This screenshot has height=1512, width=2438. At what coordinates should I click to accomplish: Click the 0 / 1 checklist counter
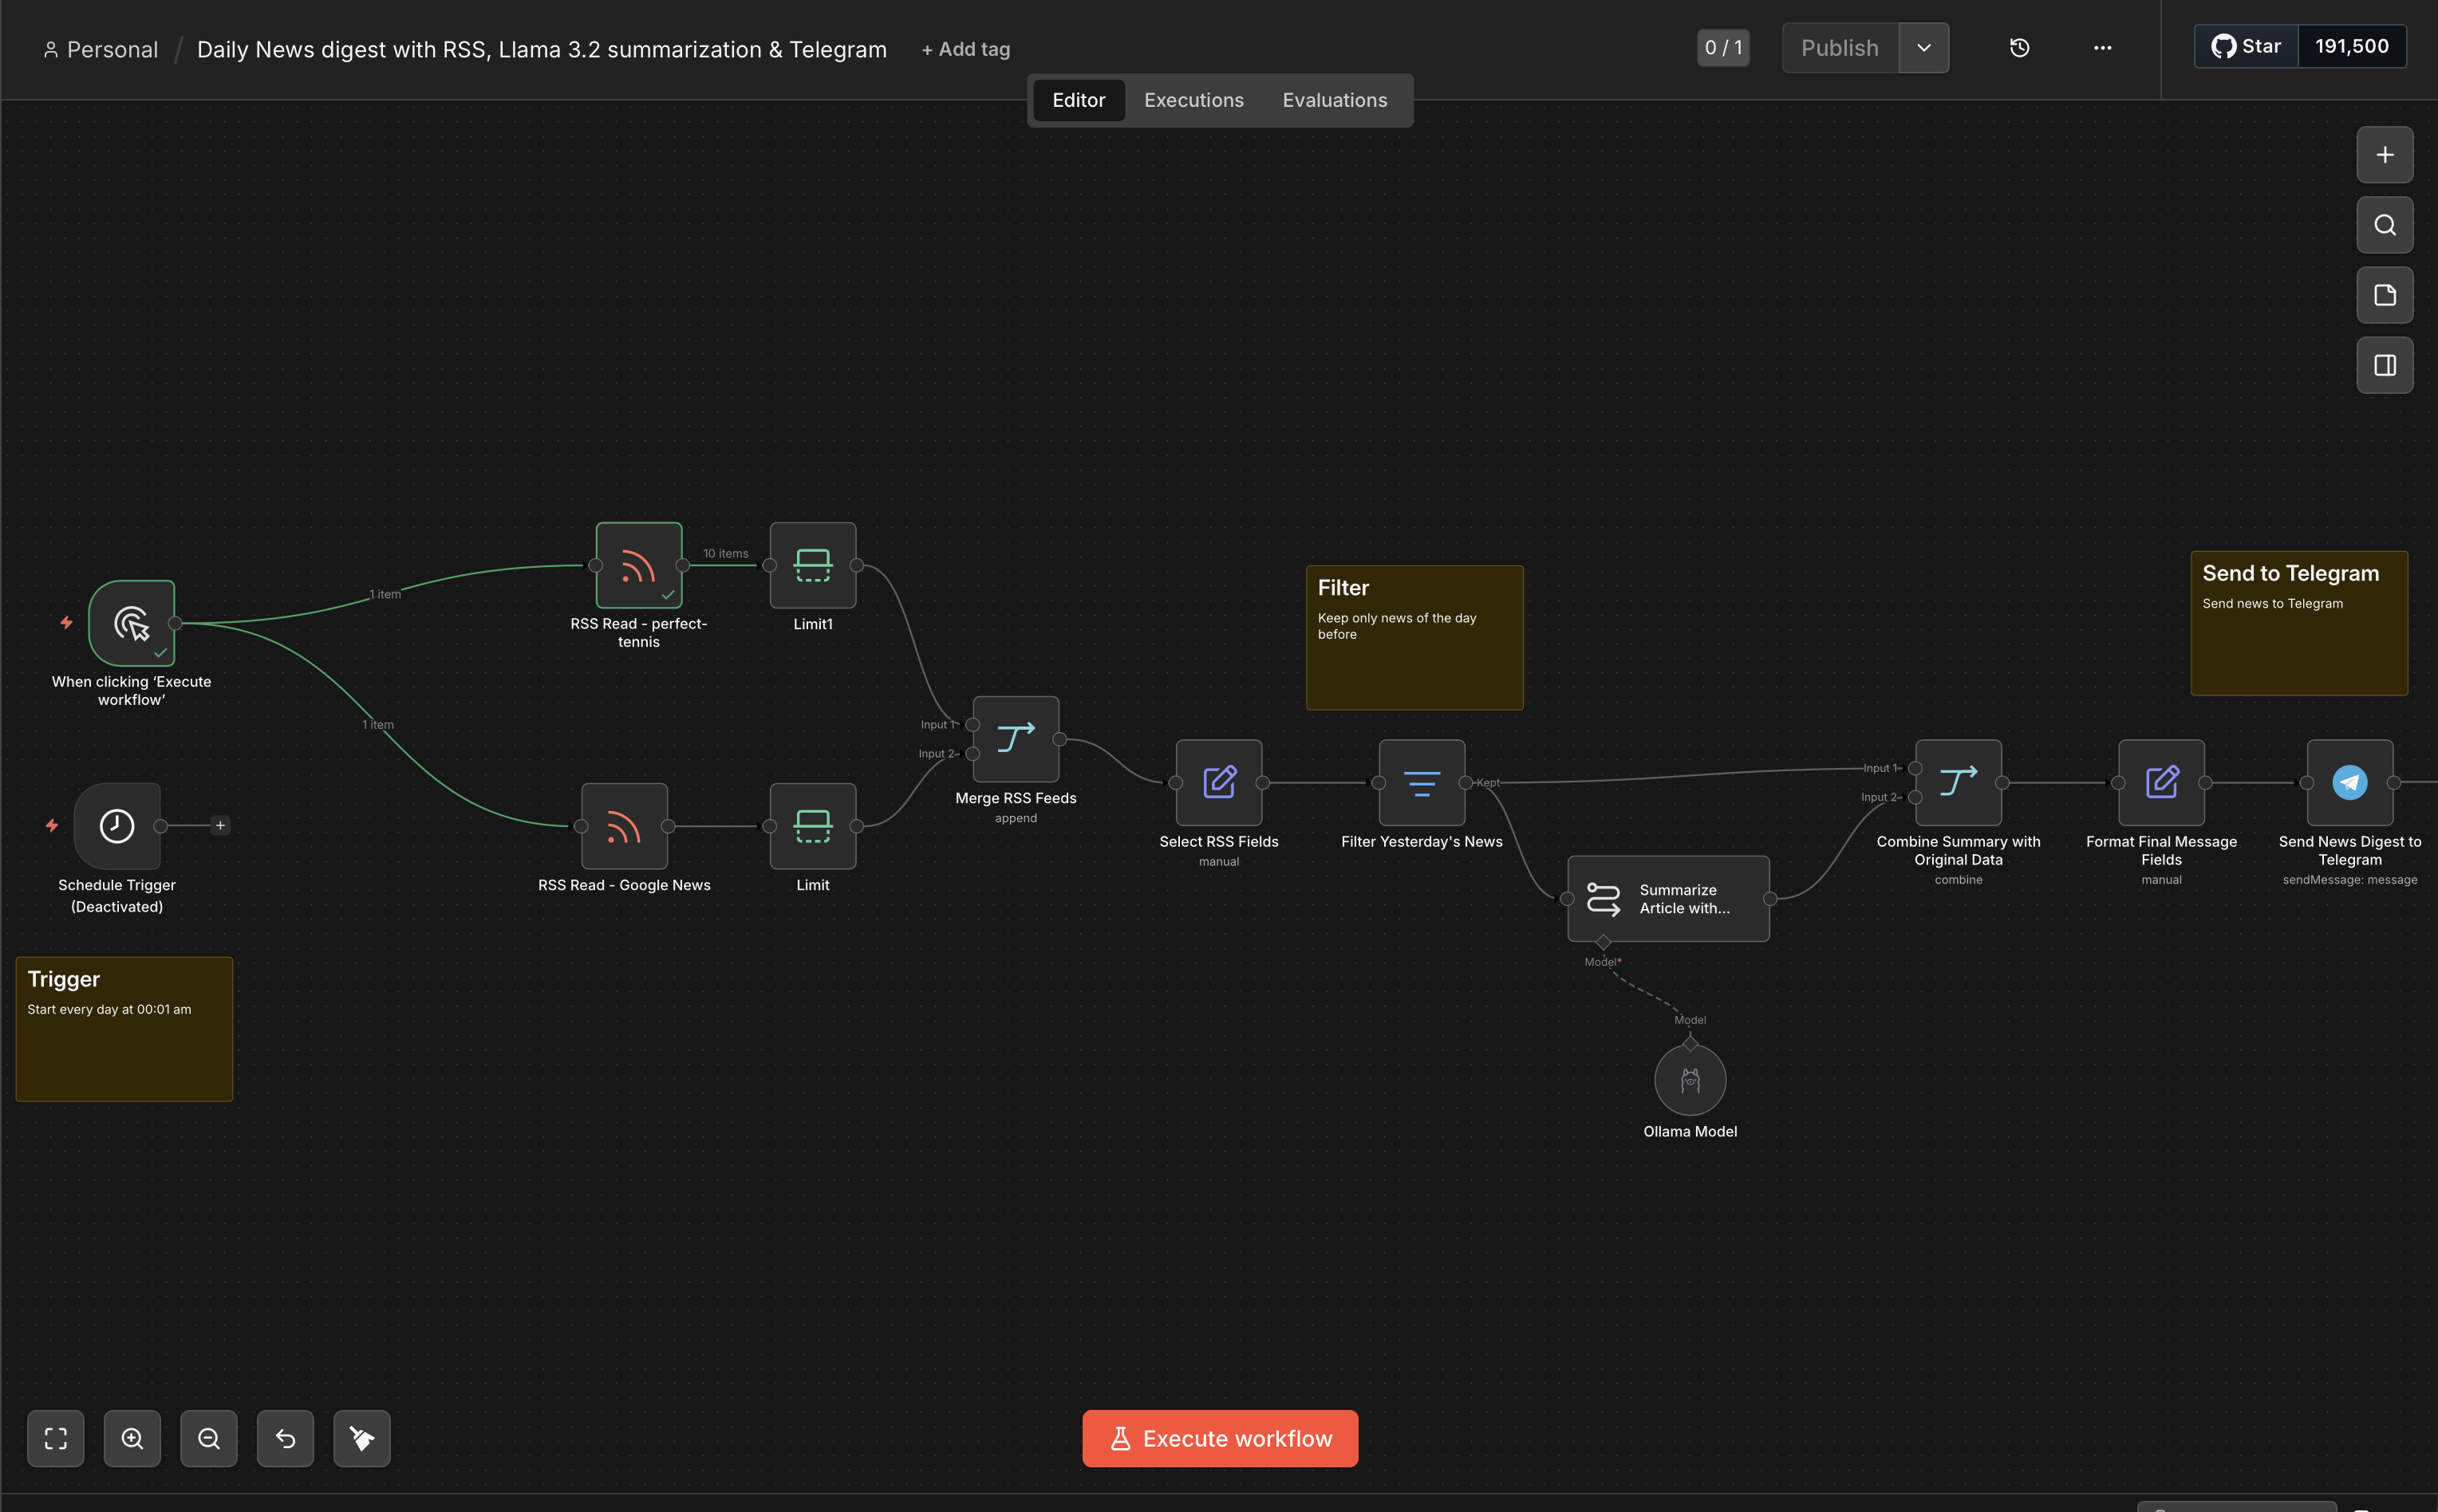(1722, 48)
